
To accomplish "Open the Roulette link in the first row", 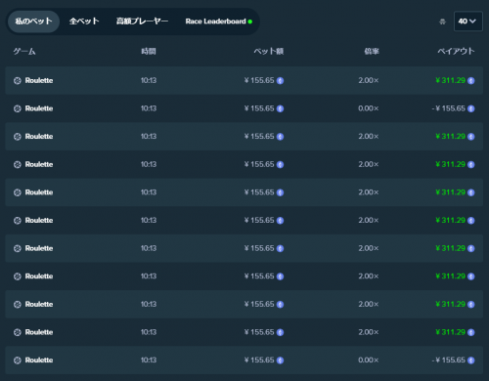I will point(39,80).
